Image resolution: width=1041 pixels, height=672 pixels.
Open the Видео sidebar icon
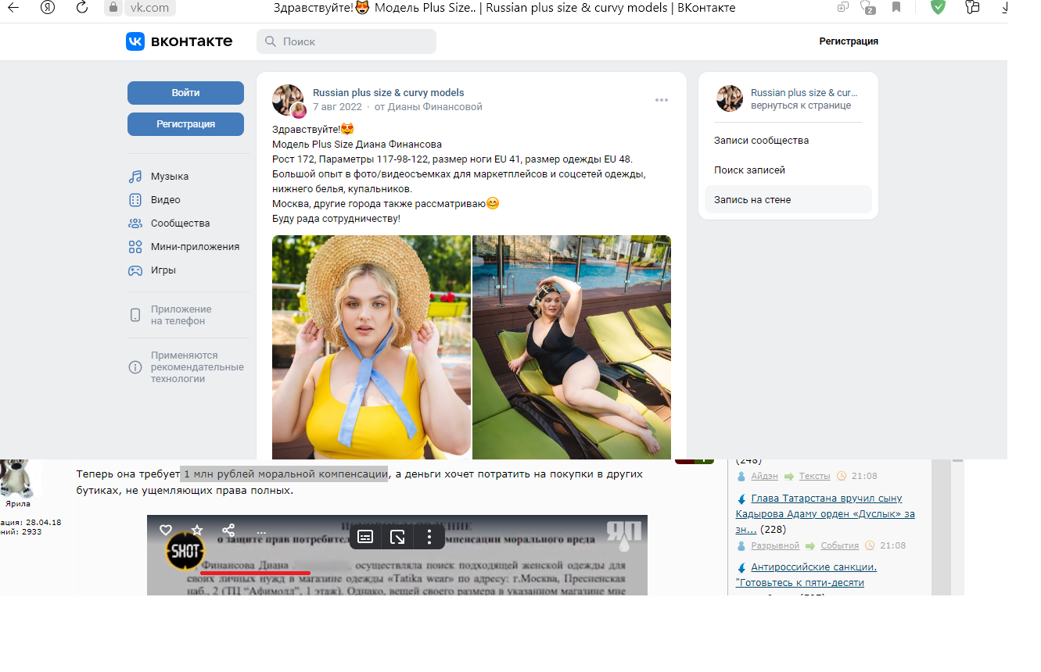135,200
